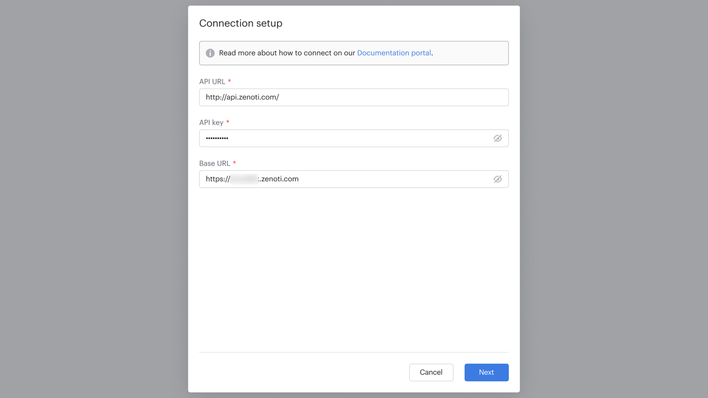The width and height of the screenshot is (708, 398).
Task: Click the read-more notice banner
Action: point(354,53)
